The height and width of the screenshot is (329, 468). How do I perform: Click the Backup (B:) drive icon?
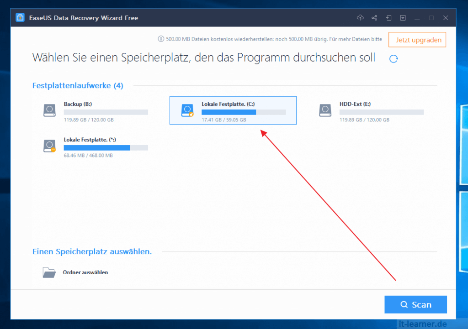click(49, 110)
